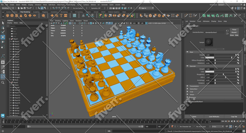This screenshot has height=133, width=246.
Task: Click the Select button in Attribute Editor
Action: coord(194,117)
